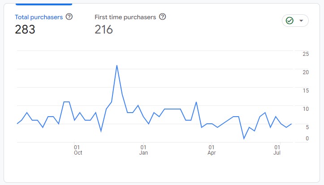
Task: Click the 10 y-axis label
Action: pos(306,109)
